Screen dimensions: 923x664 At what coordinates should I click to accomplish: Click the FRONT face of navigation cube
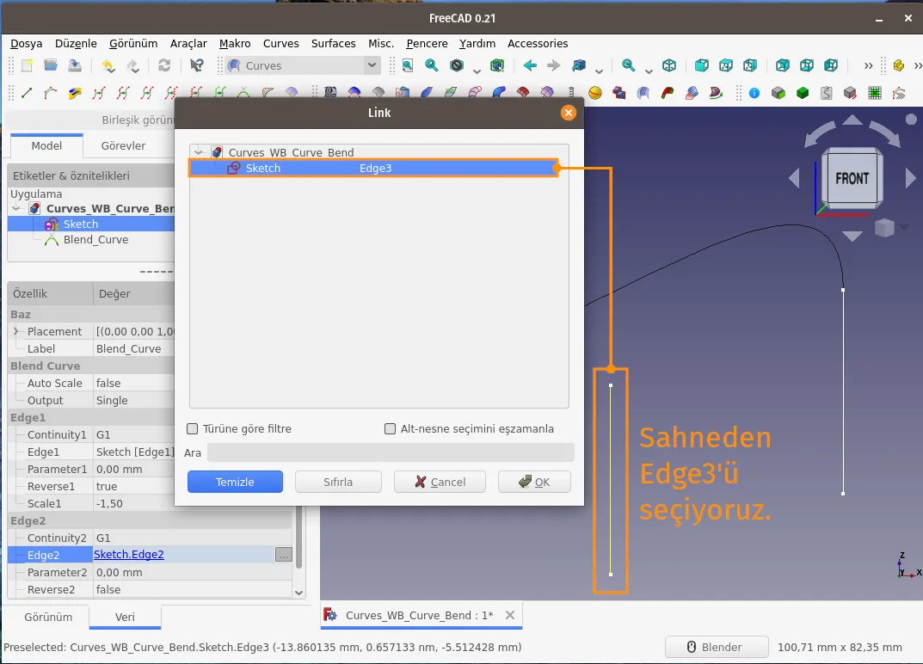[x=852, y=178]
